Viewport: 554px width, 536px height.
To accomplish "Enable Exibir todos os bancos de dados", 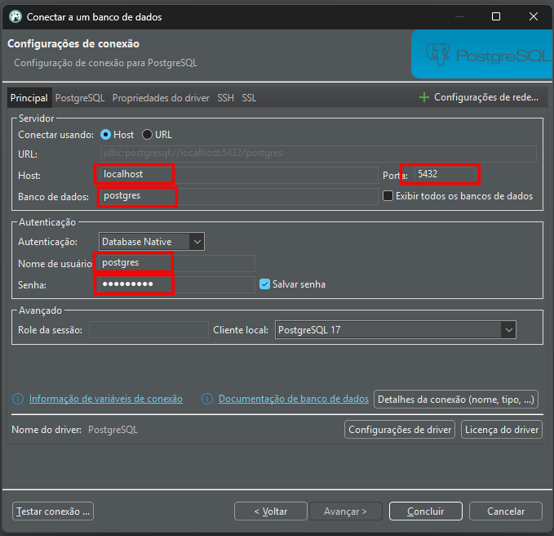I will click(388, 196).
